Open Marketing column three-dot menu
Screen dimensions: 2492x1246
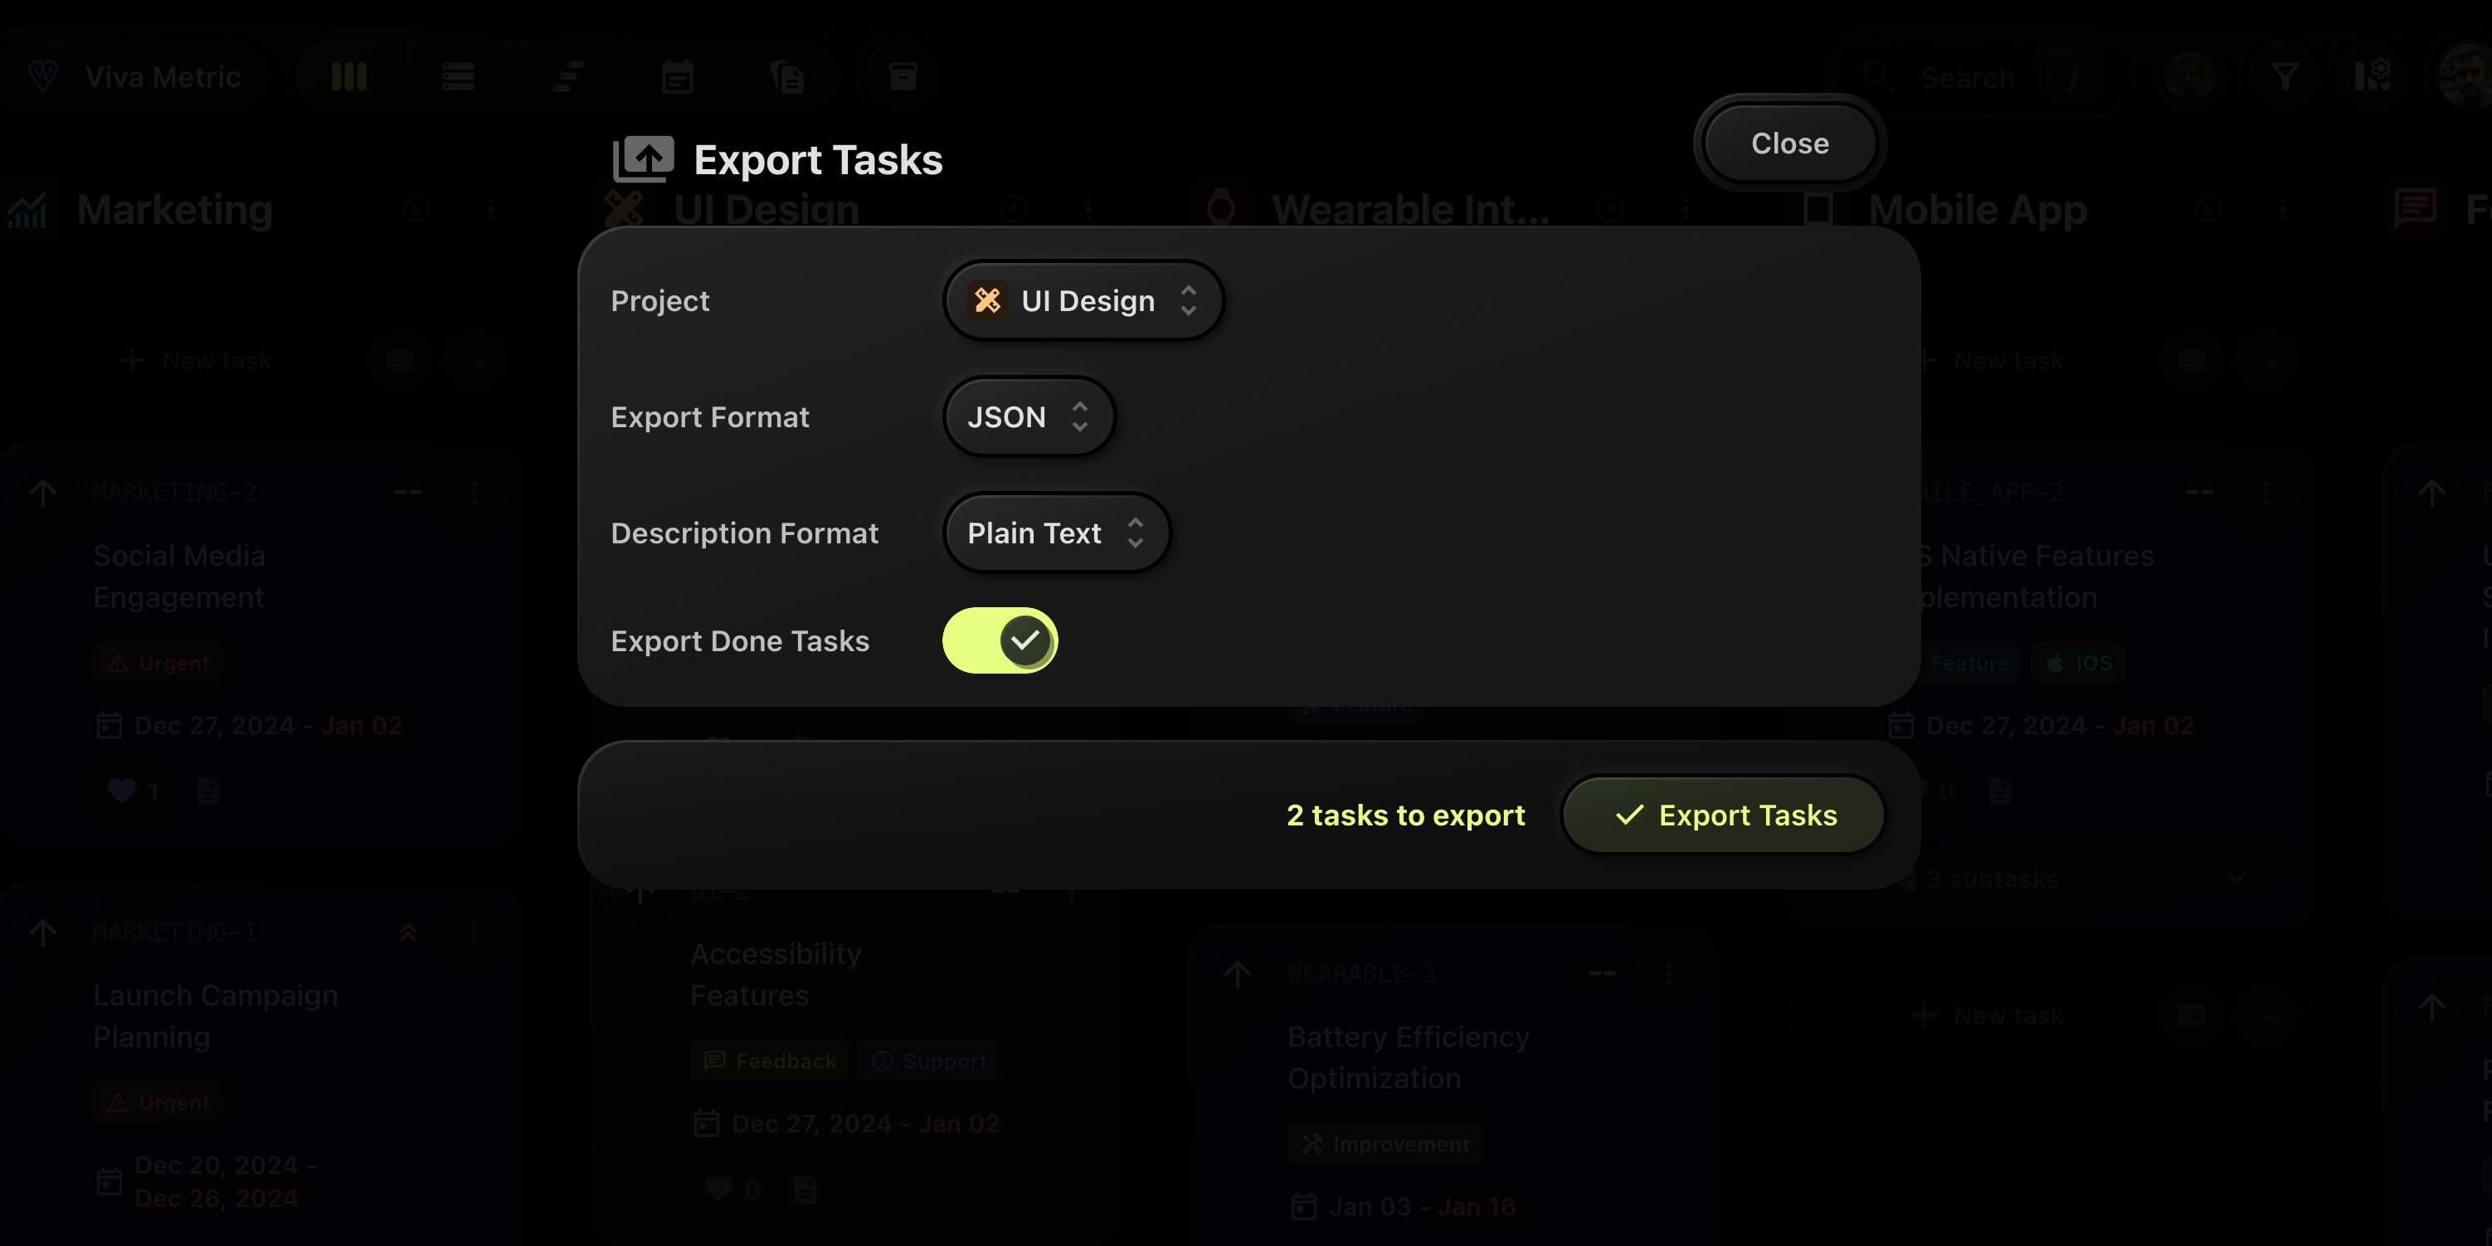click(491, 210)
